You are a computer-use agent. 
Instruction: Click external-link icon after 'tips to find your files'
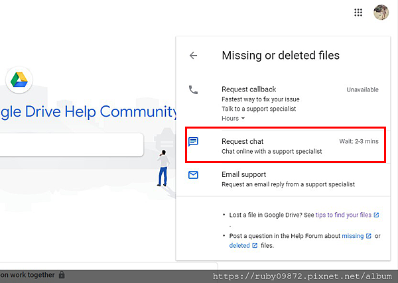coord(376,215)
